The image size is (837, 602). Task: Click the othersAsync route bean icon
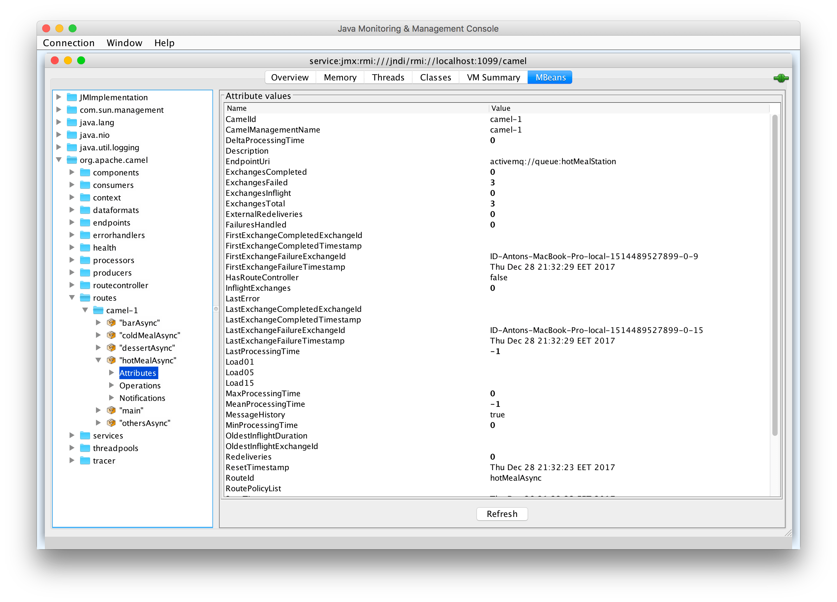tap(111, 423)
